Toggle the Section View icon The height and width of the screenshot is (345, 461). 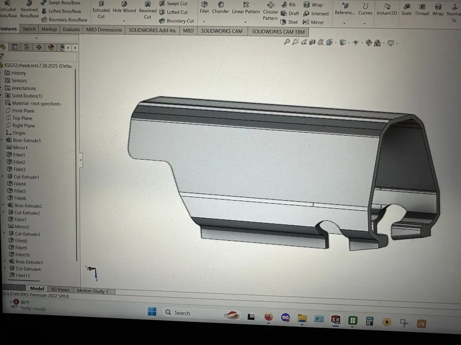point(312,42)
